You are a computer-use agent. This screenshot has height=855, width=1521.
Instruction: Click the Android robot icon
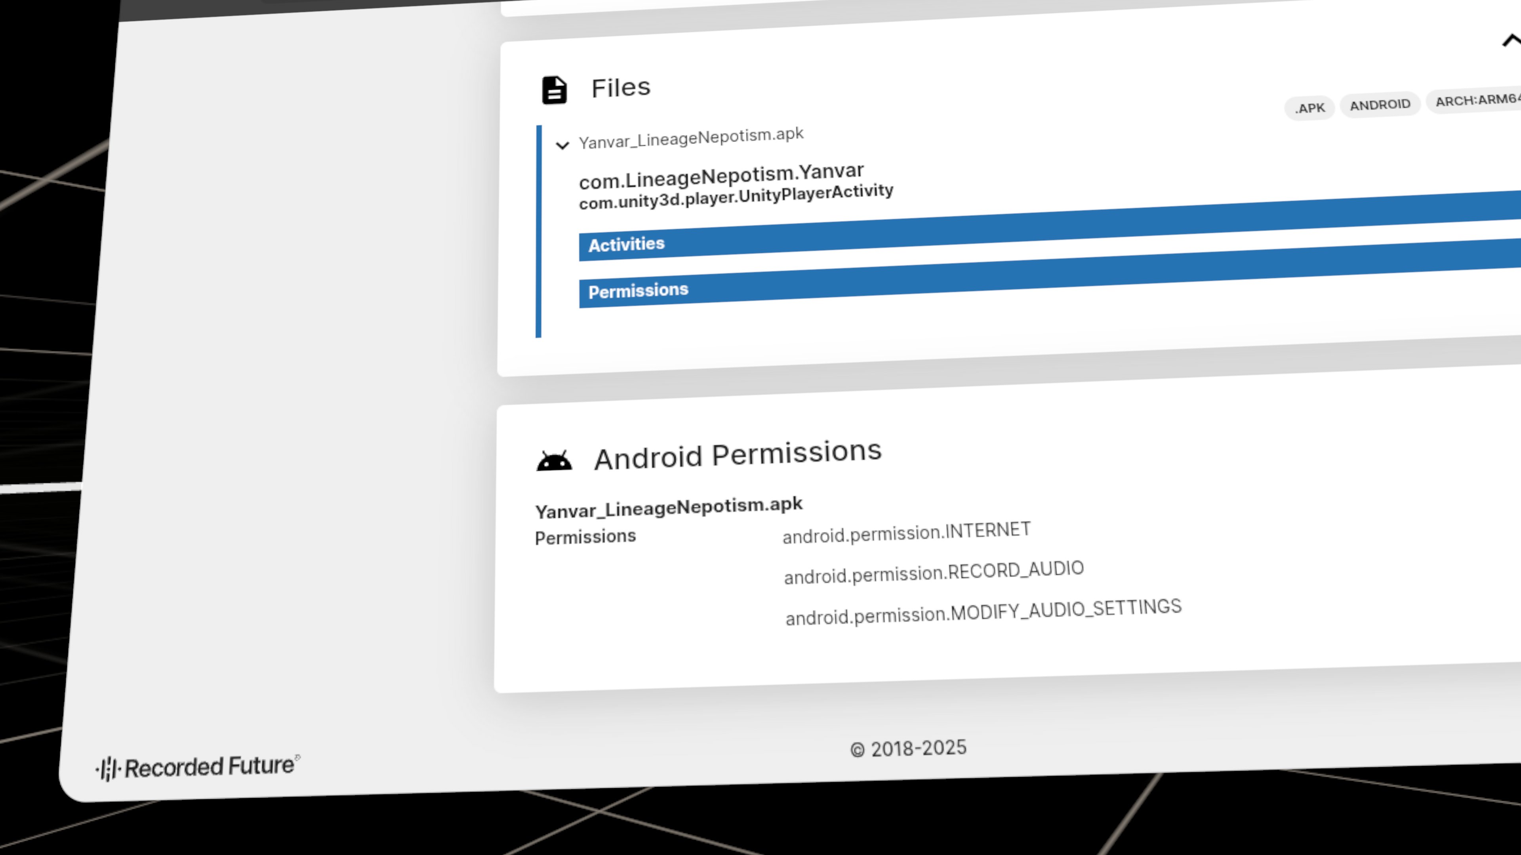(554, 460)
